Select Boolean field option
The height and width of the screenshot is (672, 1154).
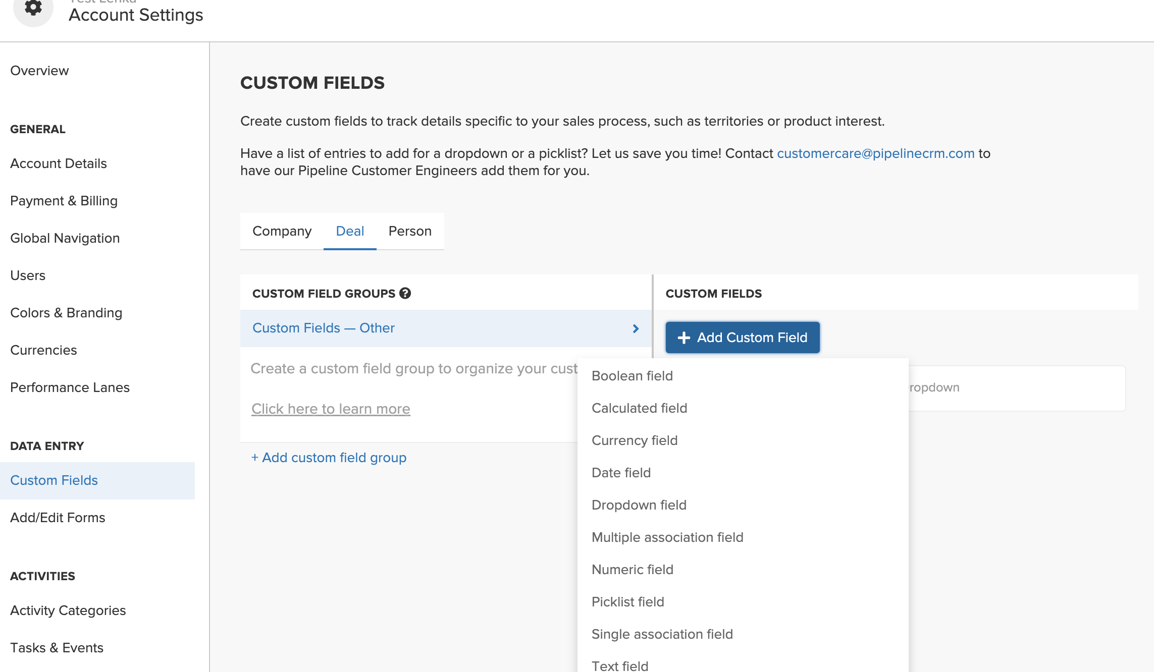pos(632,375)
